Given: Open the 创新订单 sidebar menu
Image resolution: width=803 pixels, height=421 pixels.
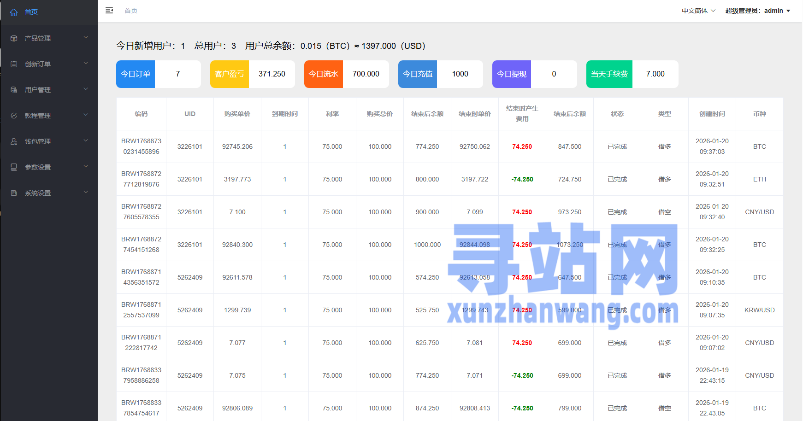Looking at the screenshot, I should pos(38,64).
